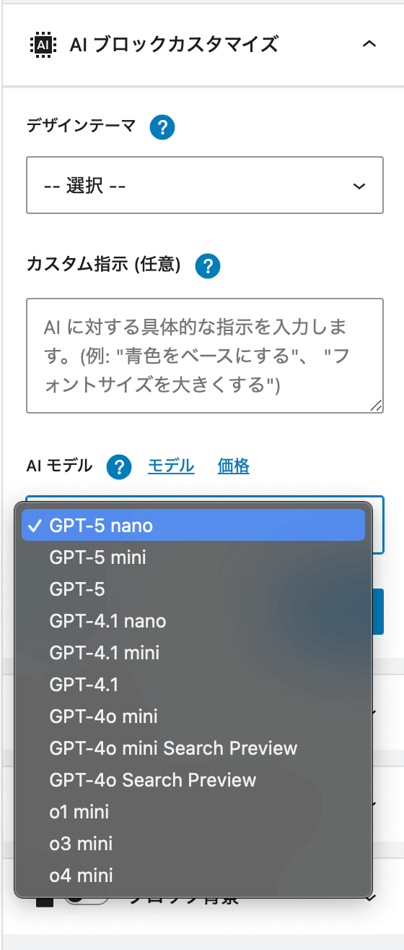404x950 pixels.
Task: Open help icon next to デザインテーマ
Action: pyautogui.click(x=163, y=127)
